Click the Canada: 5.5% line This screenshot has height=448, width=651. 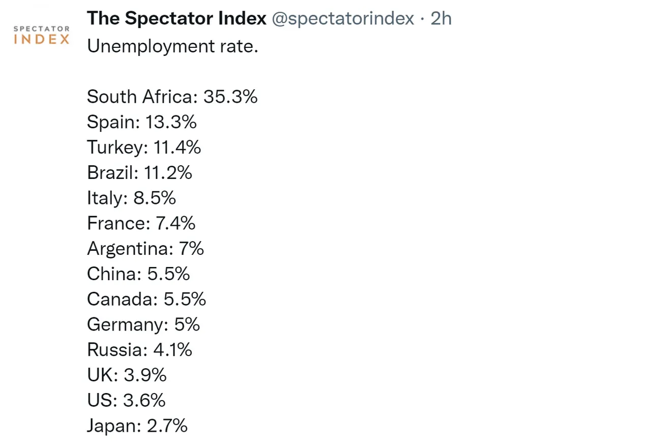(146, 299)
